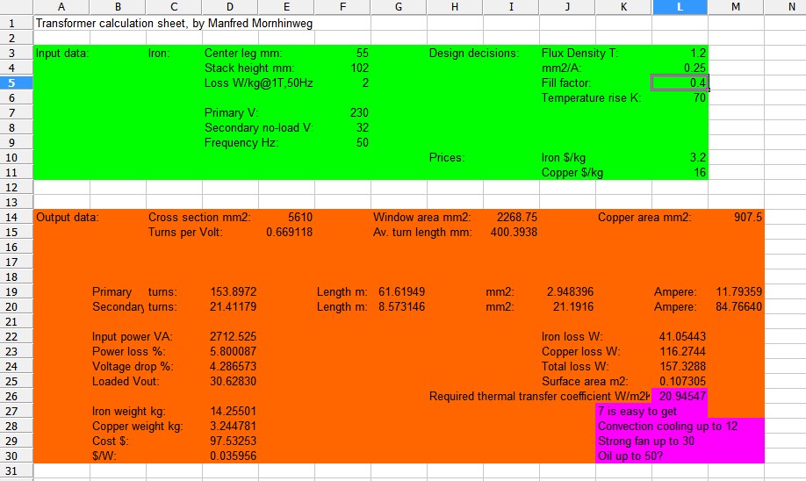806x481 pixels.
Task: Click the sheet title cell in row 1
Action: (x=174, y=23)
